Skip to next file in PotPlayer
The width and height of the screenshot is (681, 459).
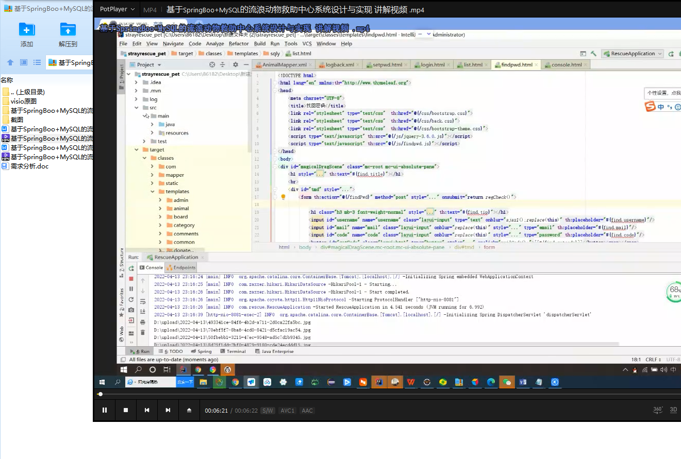tap(168, 410)
